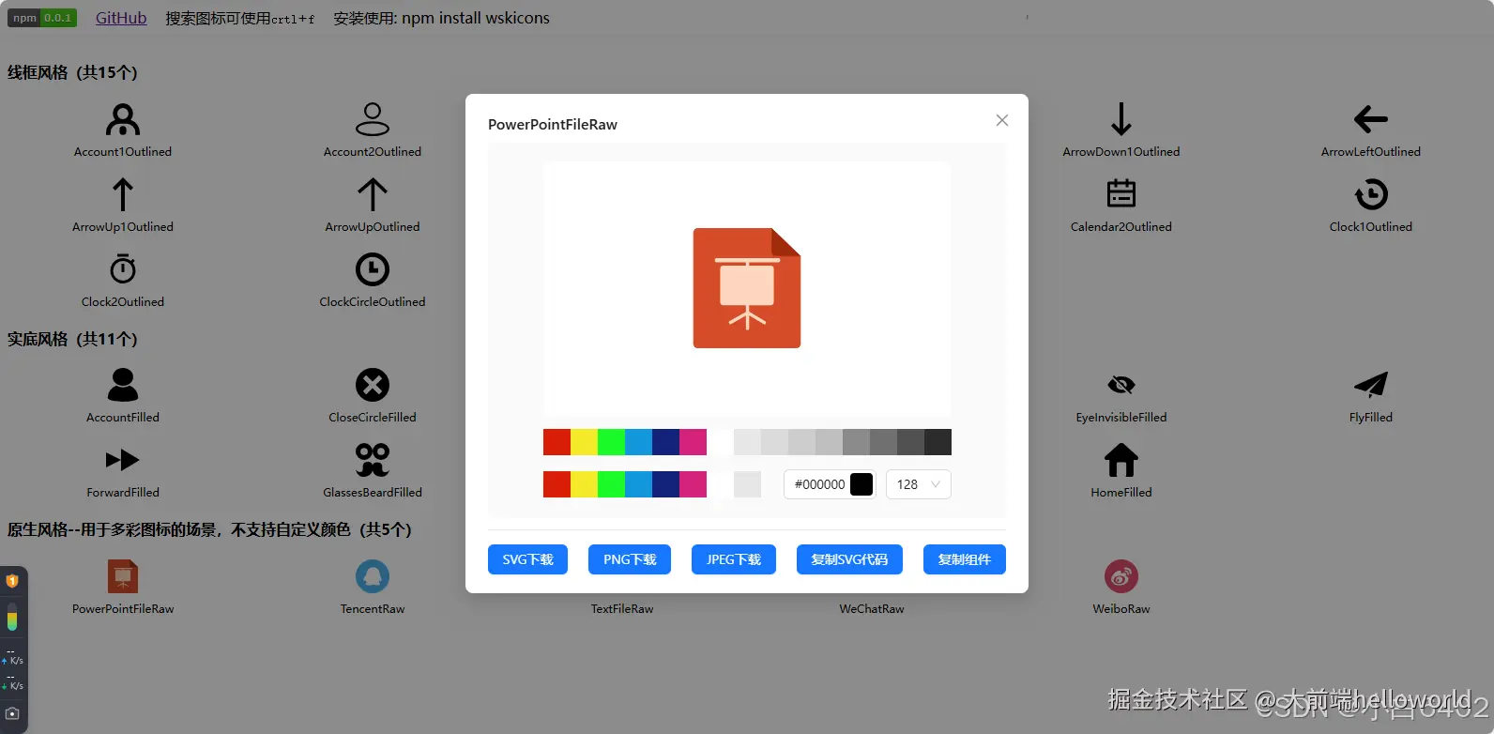Pick red in the upper swatch row
1494x734 pixels.
556,442
